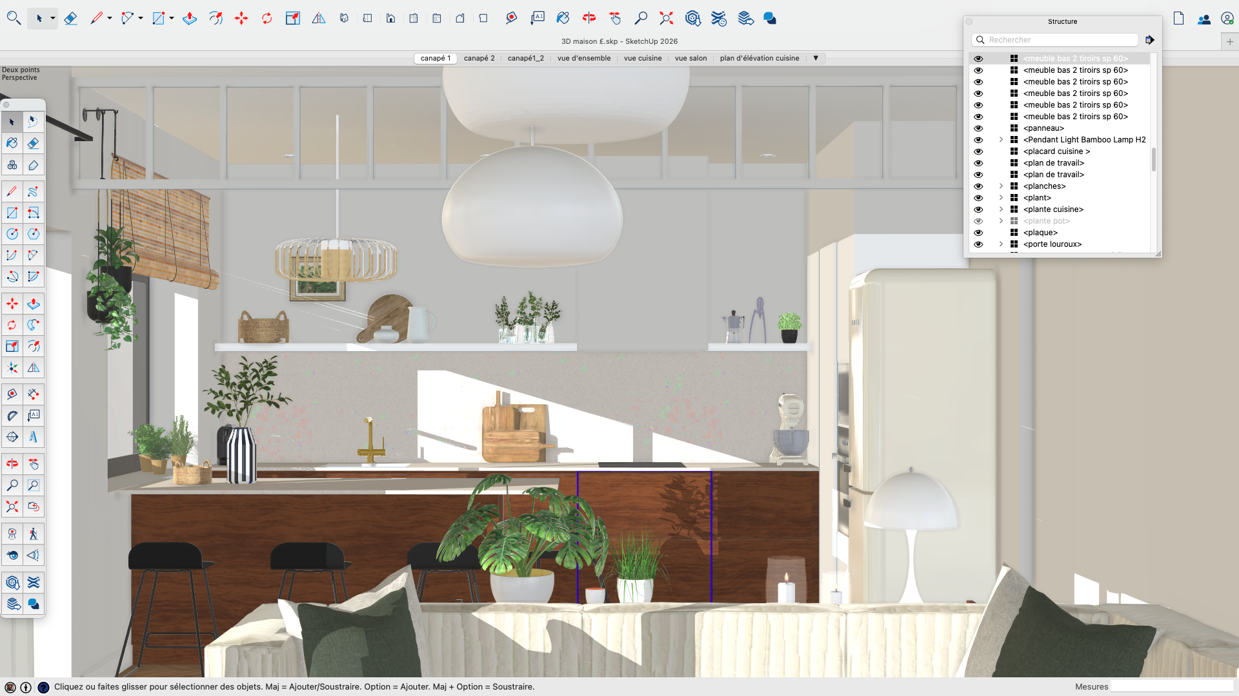1239x696 pixels.
Task: Activate the Orbit tool
Action: (589, 18)
